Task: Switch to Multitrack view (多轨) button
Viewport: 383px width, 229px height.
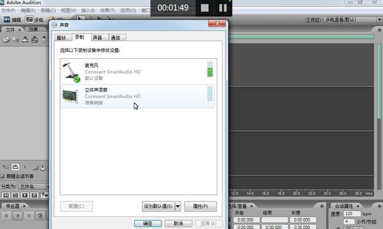Action: (x=34, y=20)
